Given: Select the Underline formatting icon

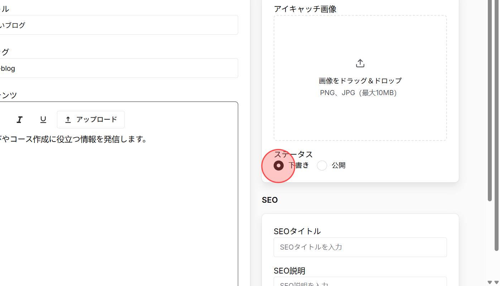Looking at the screenshot, I should click(x=43, y=119).
